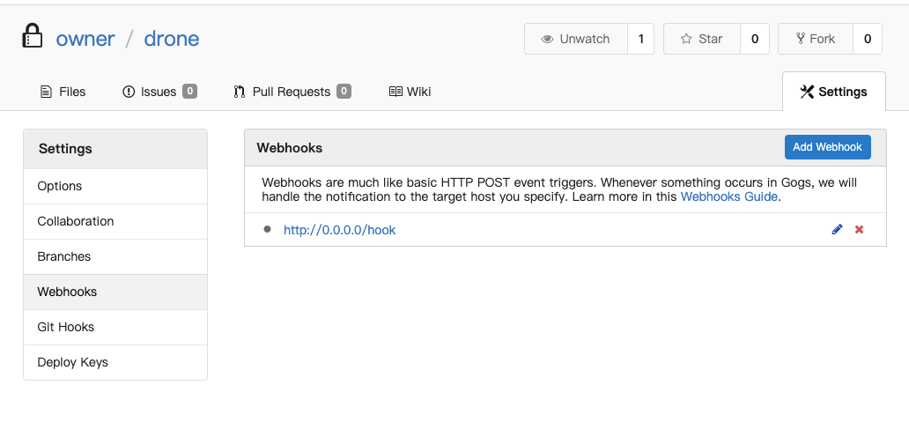Go to Deploy Keys settings
Screen dimensions: 909x422
(x=115, y=362)
